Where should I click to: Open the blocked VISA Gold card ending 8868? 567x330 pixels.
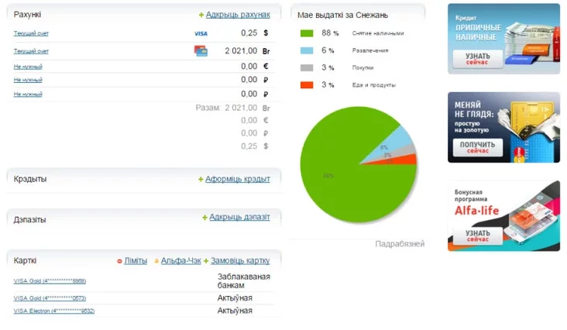click(50, 280)
